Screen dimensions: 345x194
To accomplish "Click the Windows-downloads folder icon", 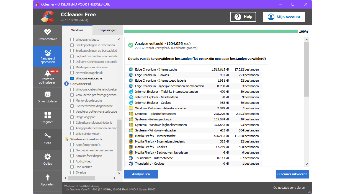I will coord(66,139).
